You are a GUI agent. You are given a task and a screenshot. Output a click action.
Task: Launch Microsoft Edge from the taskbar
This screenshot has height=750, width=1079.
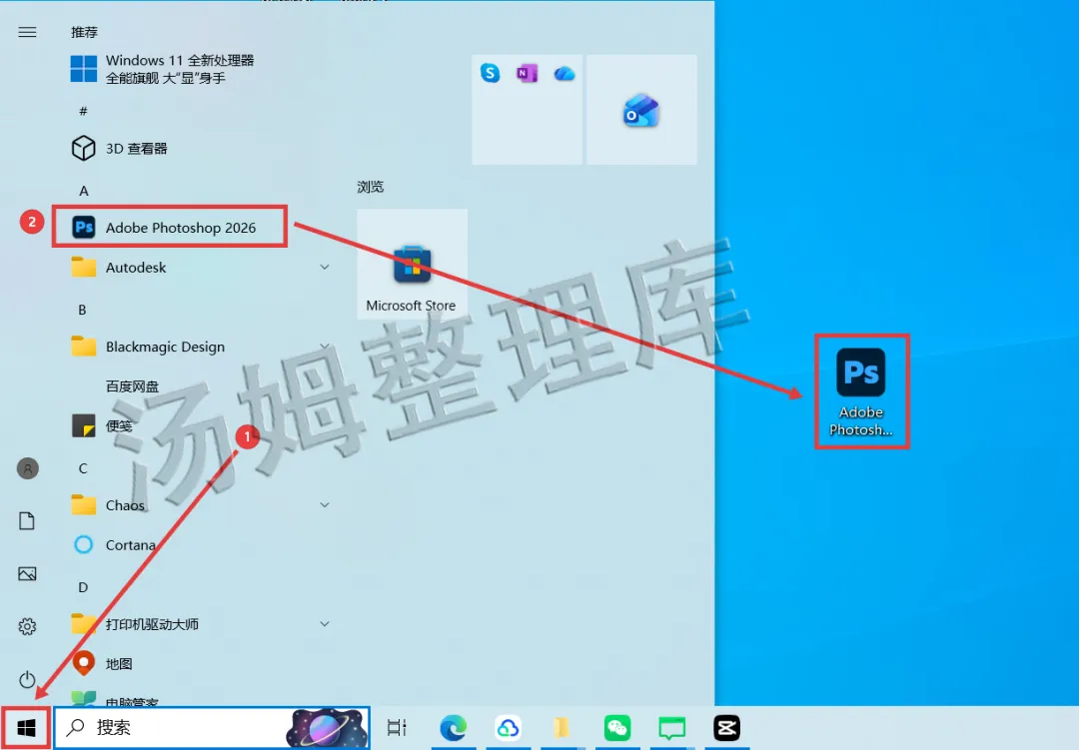(454, 727)
